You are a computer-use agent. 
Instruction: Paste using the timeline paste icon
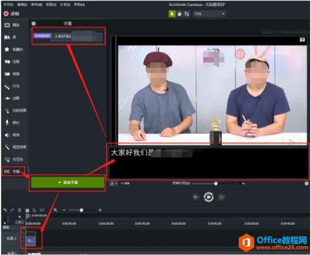34,210
